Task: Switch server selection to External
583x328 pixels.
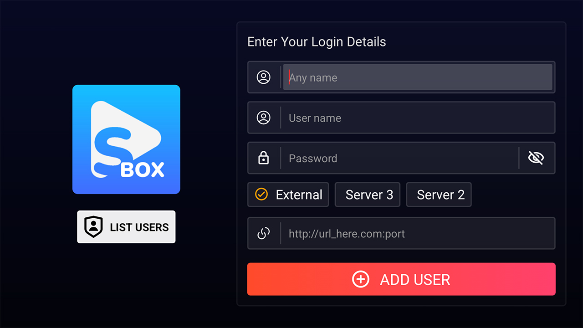Action: (288, 195)
